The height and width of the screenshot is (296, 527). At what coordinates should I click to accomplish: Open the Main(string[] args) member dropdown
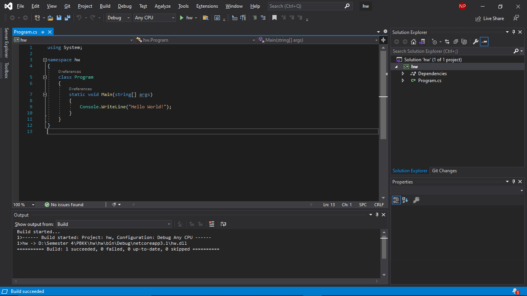tap(318, 40)
